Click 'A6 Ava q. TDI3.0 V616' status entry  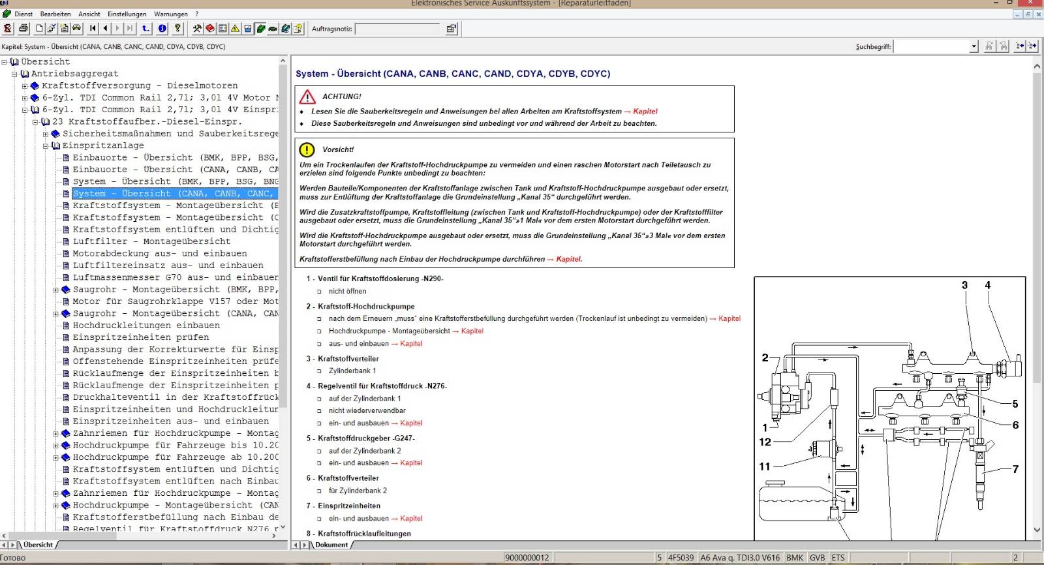(x=740, y=558)
